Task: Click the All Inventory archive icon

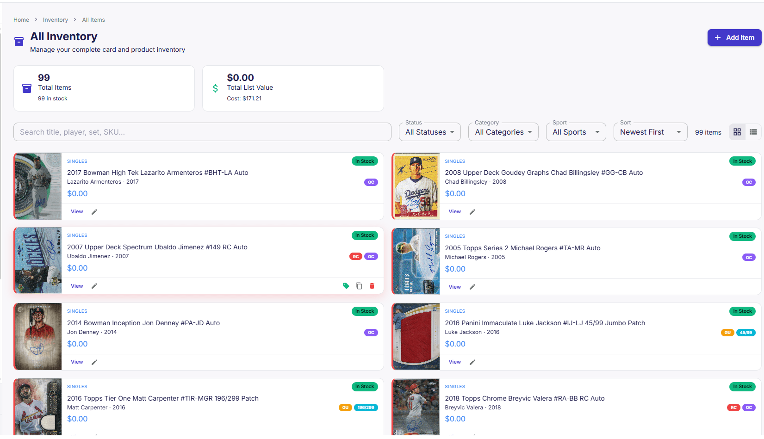Action: [x=19, y=42]
